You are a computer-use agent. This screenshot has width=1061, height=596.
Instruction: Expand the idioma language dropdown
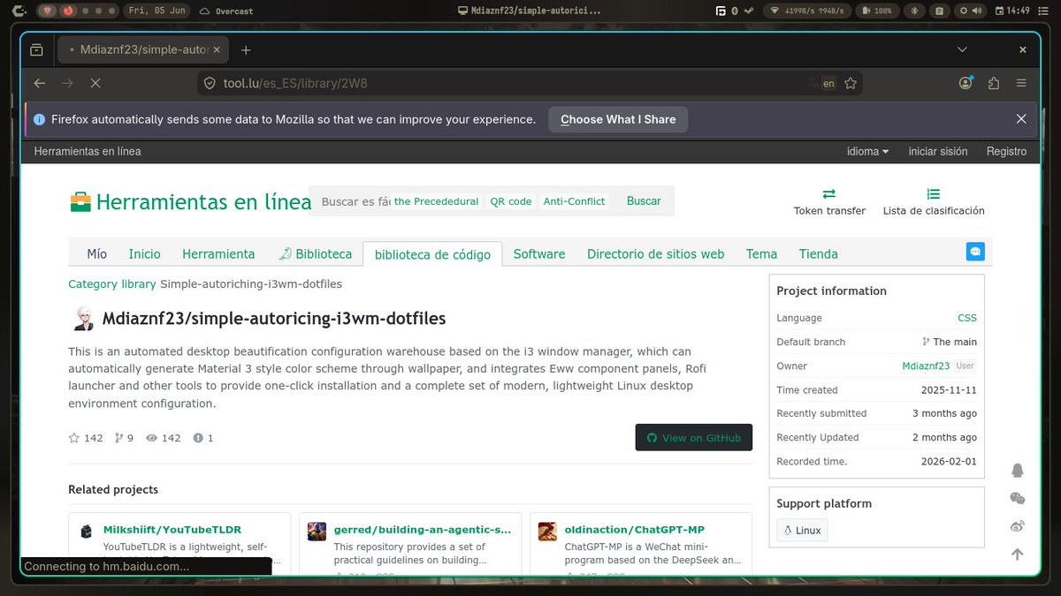(867, 151)
